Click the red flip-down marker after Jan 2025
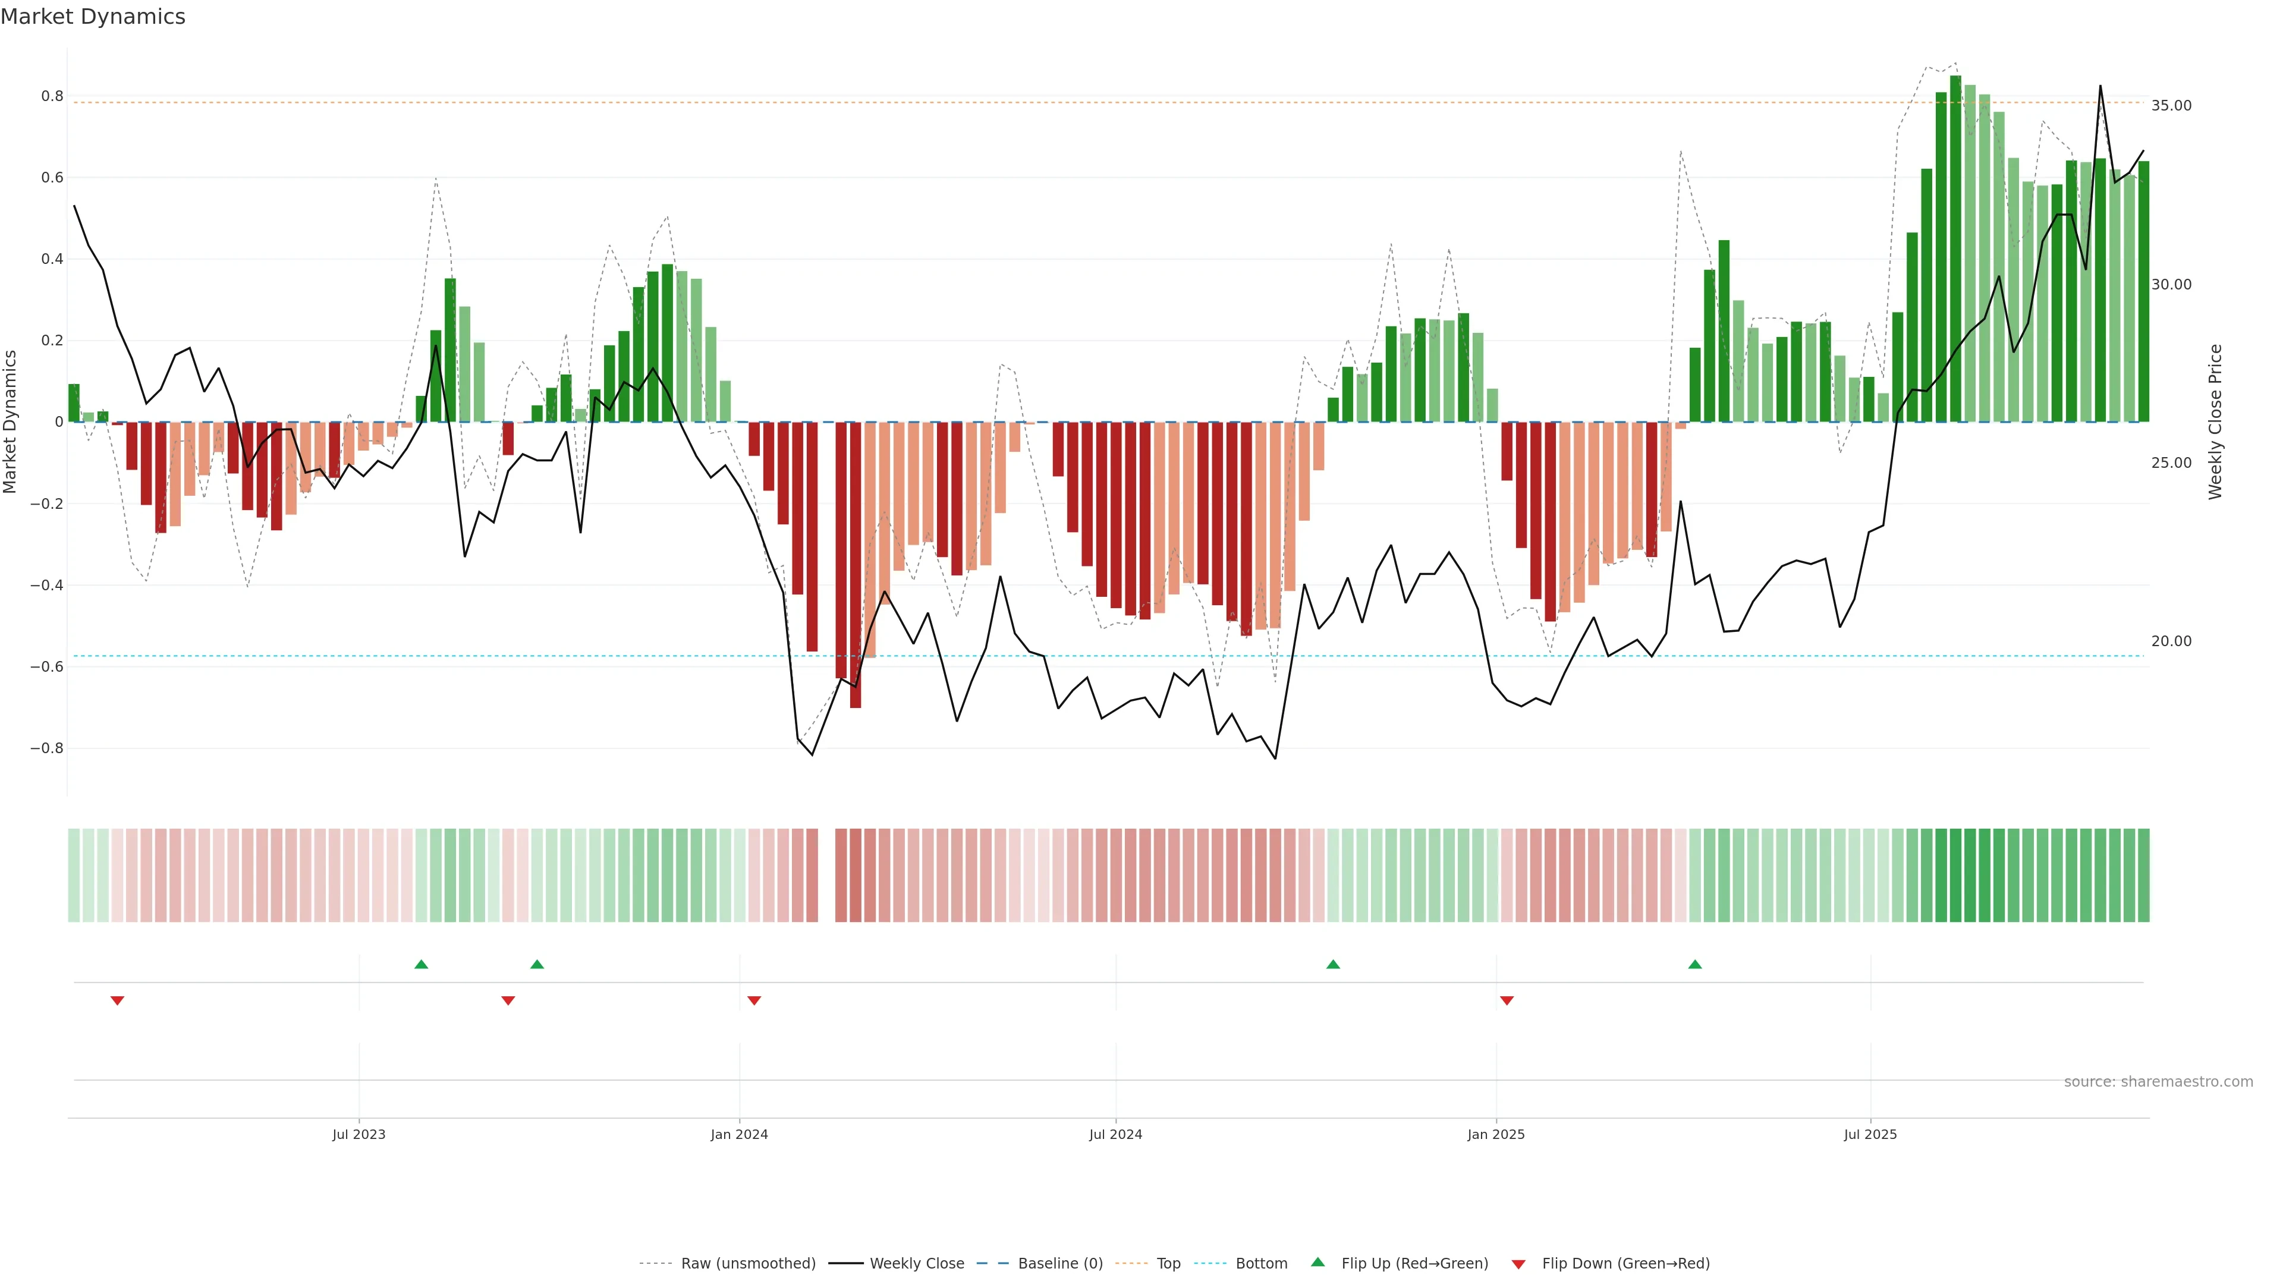2283x1284 pixels. [x=1507, y=1000]
